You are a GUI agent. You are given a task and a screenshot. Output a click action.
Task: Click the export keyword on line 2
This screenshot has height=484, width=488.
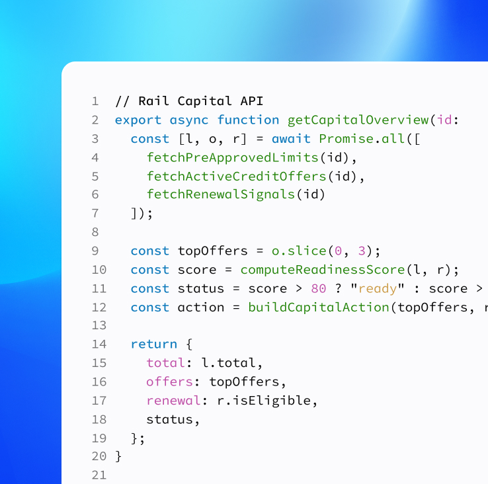pyautogui.click(x=138, y=120)
